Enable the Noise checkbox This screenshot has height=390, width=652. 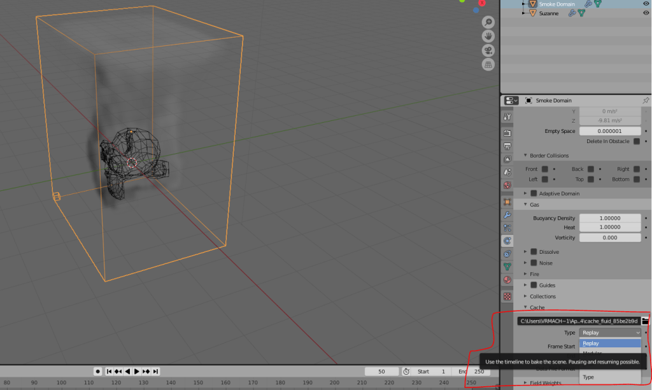pos(534,263)
